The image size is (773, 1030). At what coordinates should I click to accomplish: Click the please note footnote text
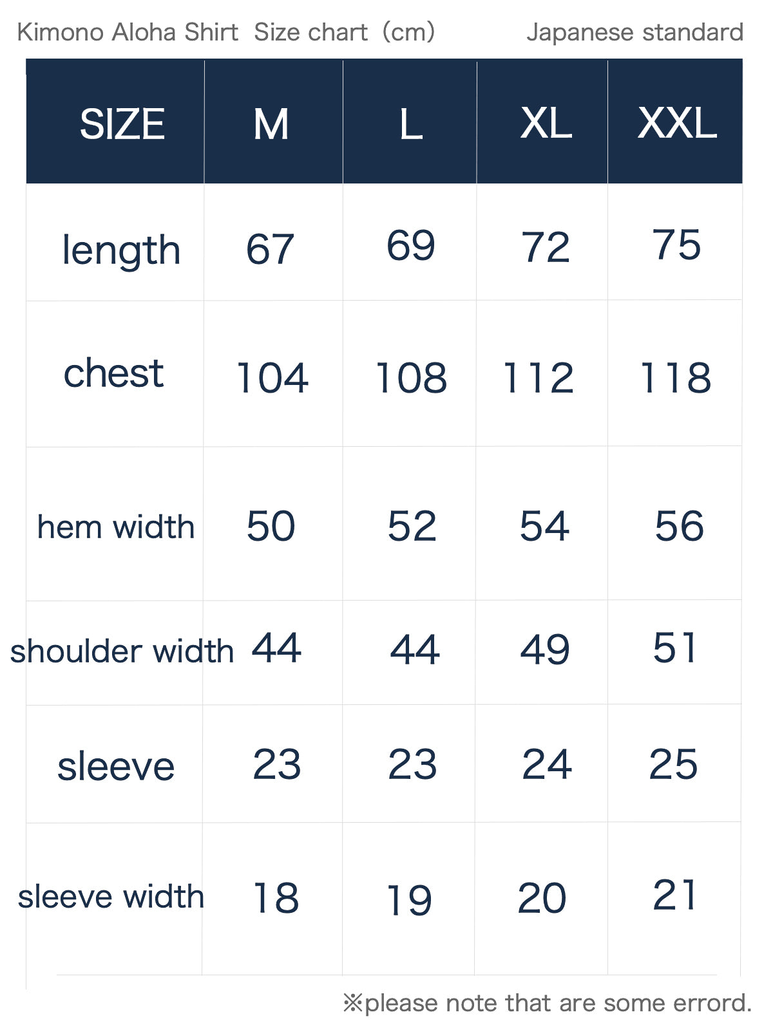[548, 1003]
